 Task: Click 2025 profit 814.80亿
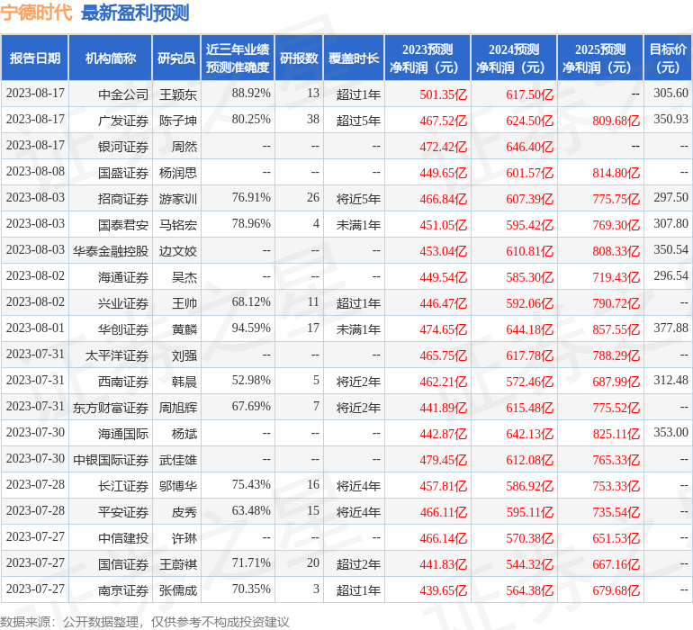click(x=616, y=173)
